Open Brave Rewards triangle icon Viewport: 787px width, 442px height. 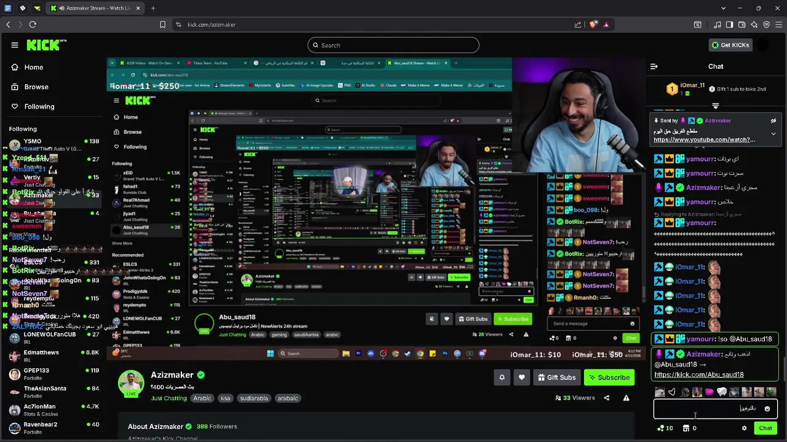(x=606, y=25)
